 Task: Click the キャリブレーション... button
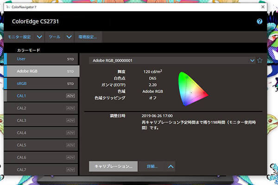click(114, 166)
